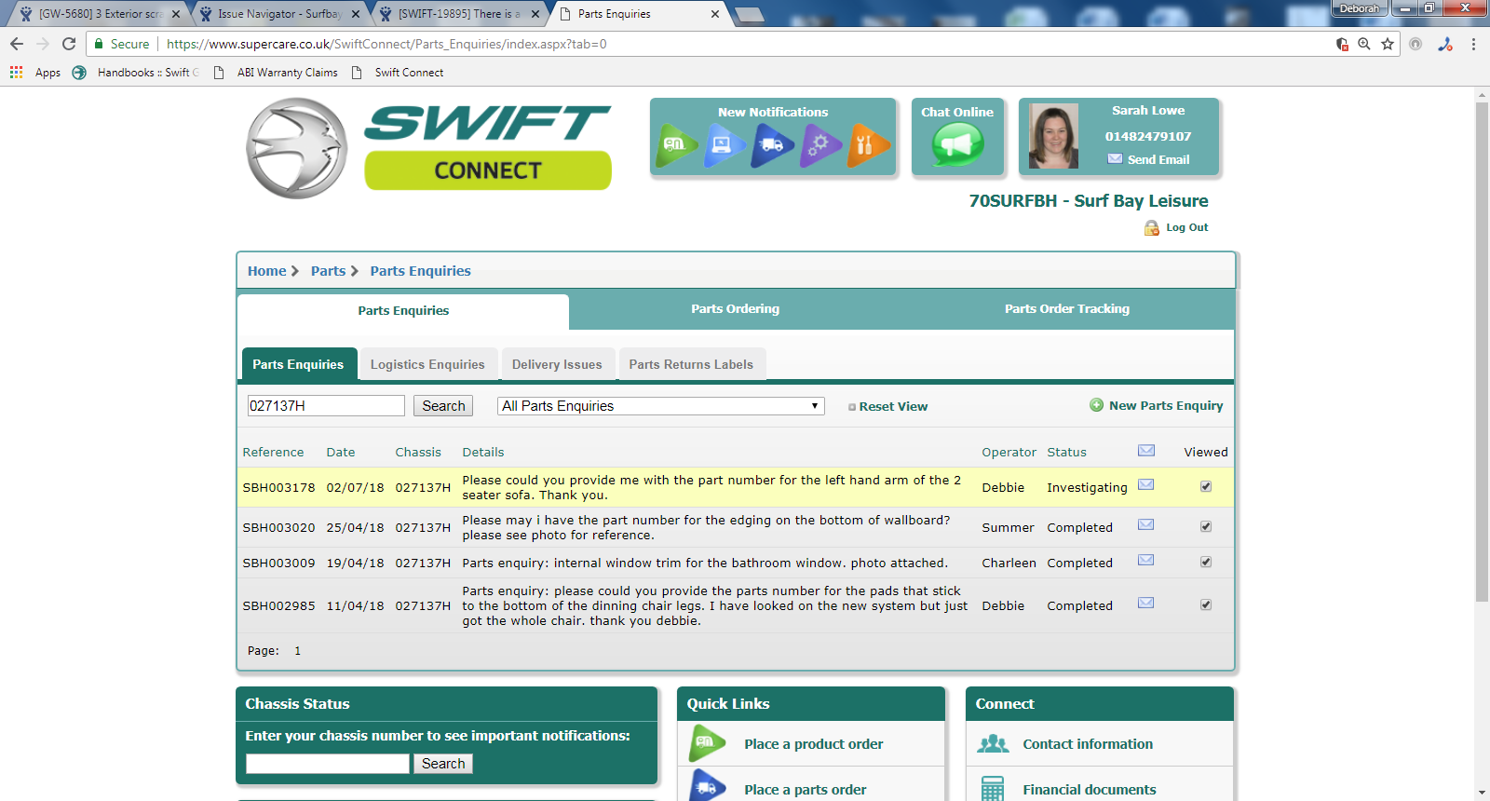The width and height of the screenshot is (1490, 801).
Task: Toggle the Viewed checkbox for SBH002985
Action: pos(1206,604)
